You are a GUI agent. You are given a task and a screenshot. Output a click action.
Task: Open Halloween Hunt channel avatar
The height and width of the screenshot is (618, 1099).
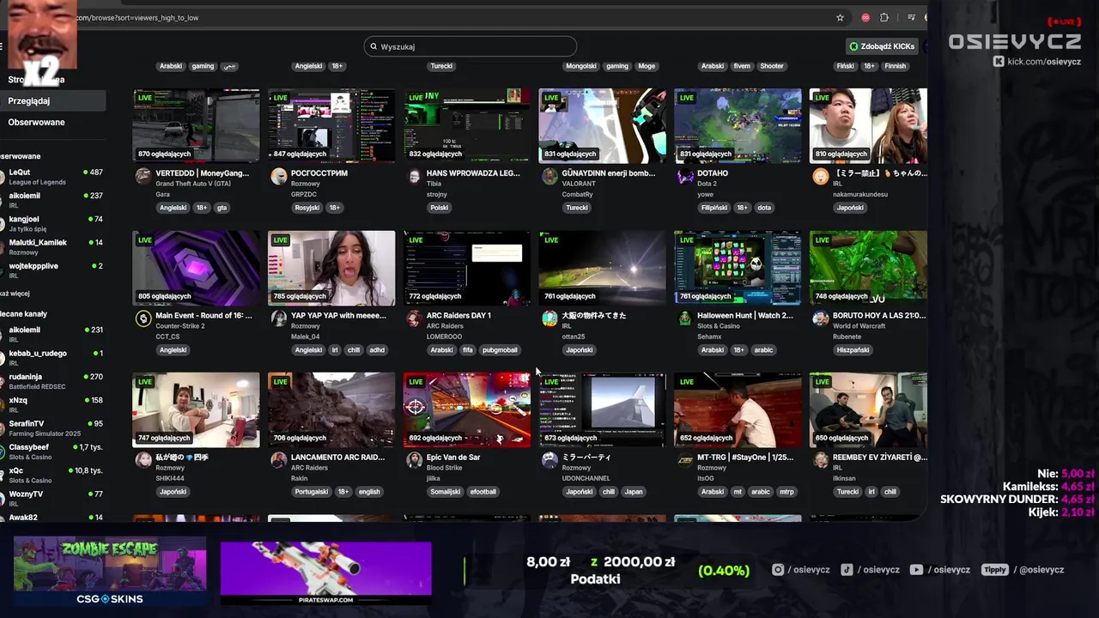point(685,318)
